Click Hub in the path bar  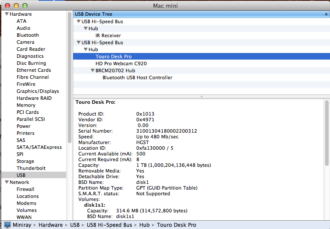(144, 225)
